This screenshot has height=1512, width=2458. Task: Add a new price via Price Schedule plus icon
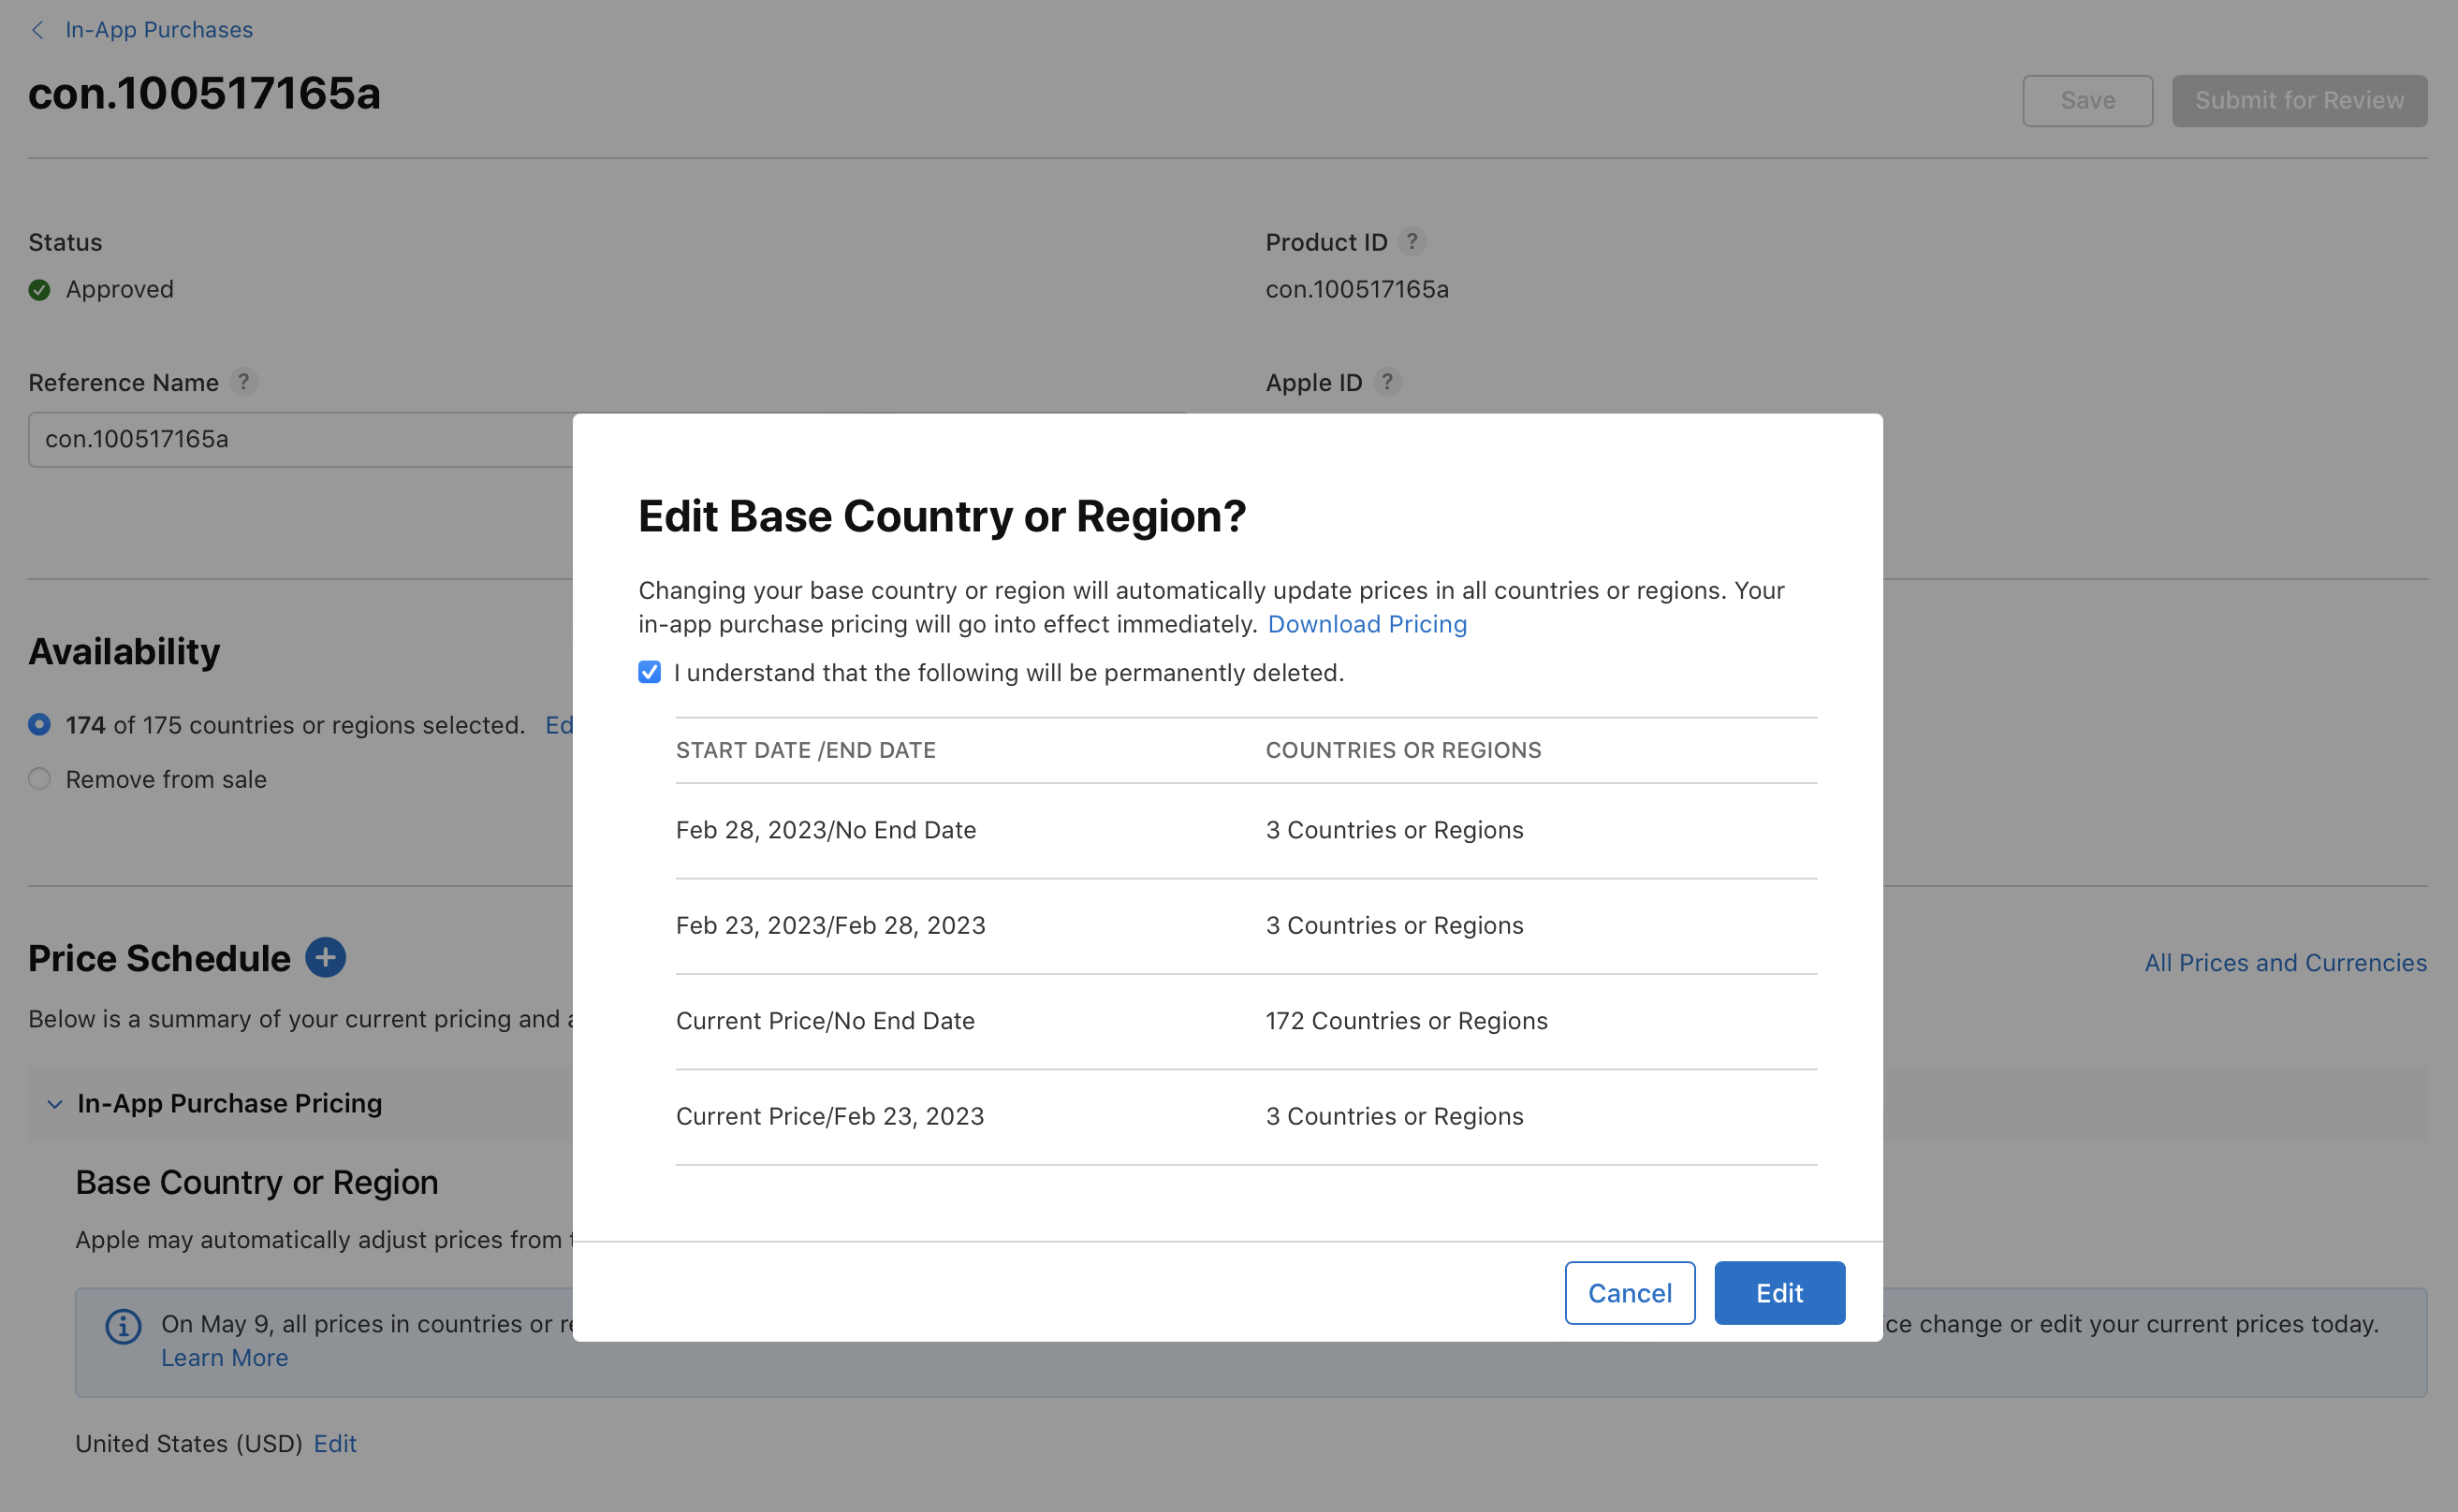coord(325,957)
